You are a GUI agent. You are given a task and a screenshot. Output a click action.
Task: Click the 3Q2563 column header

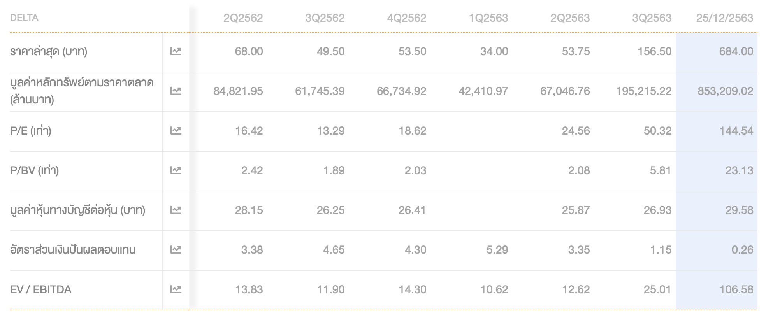652,18
